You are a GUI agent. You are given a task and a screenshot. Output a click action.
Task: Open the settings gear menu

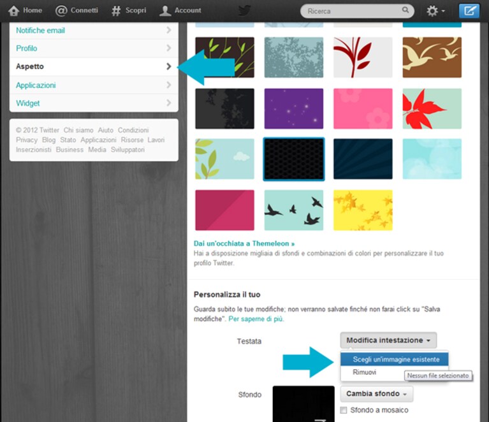click(x=435, y=11)
